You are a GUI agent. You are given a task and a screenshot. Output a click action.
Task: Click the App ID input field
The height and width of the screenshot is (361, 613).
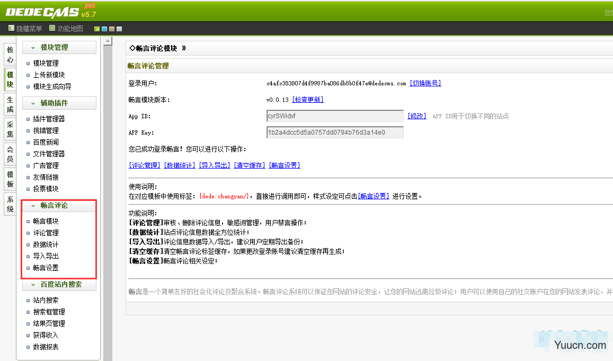coord(335,116)
